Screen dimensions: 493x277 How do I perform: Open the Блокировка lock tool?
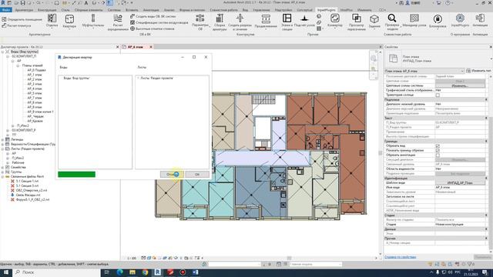tap(438, 22)
